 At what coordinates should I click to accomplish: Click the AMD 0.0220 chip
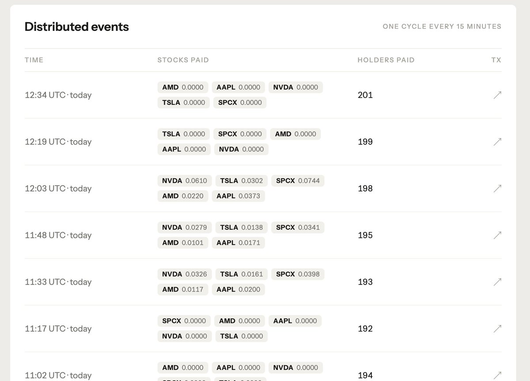183,196
